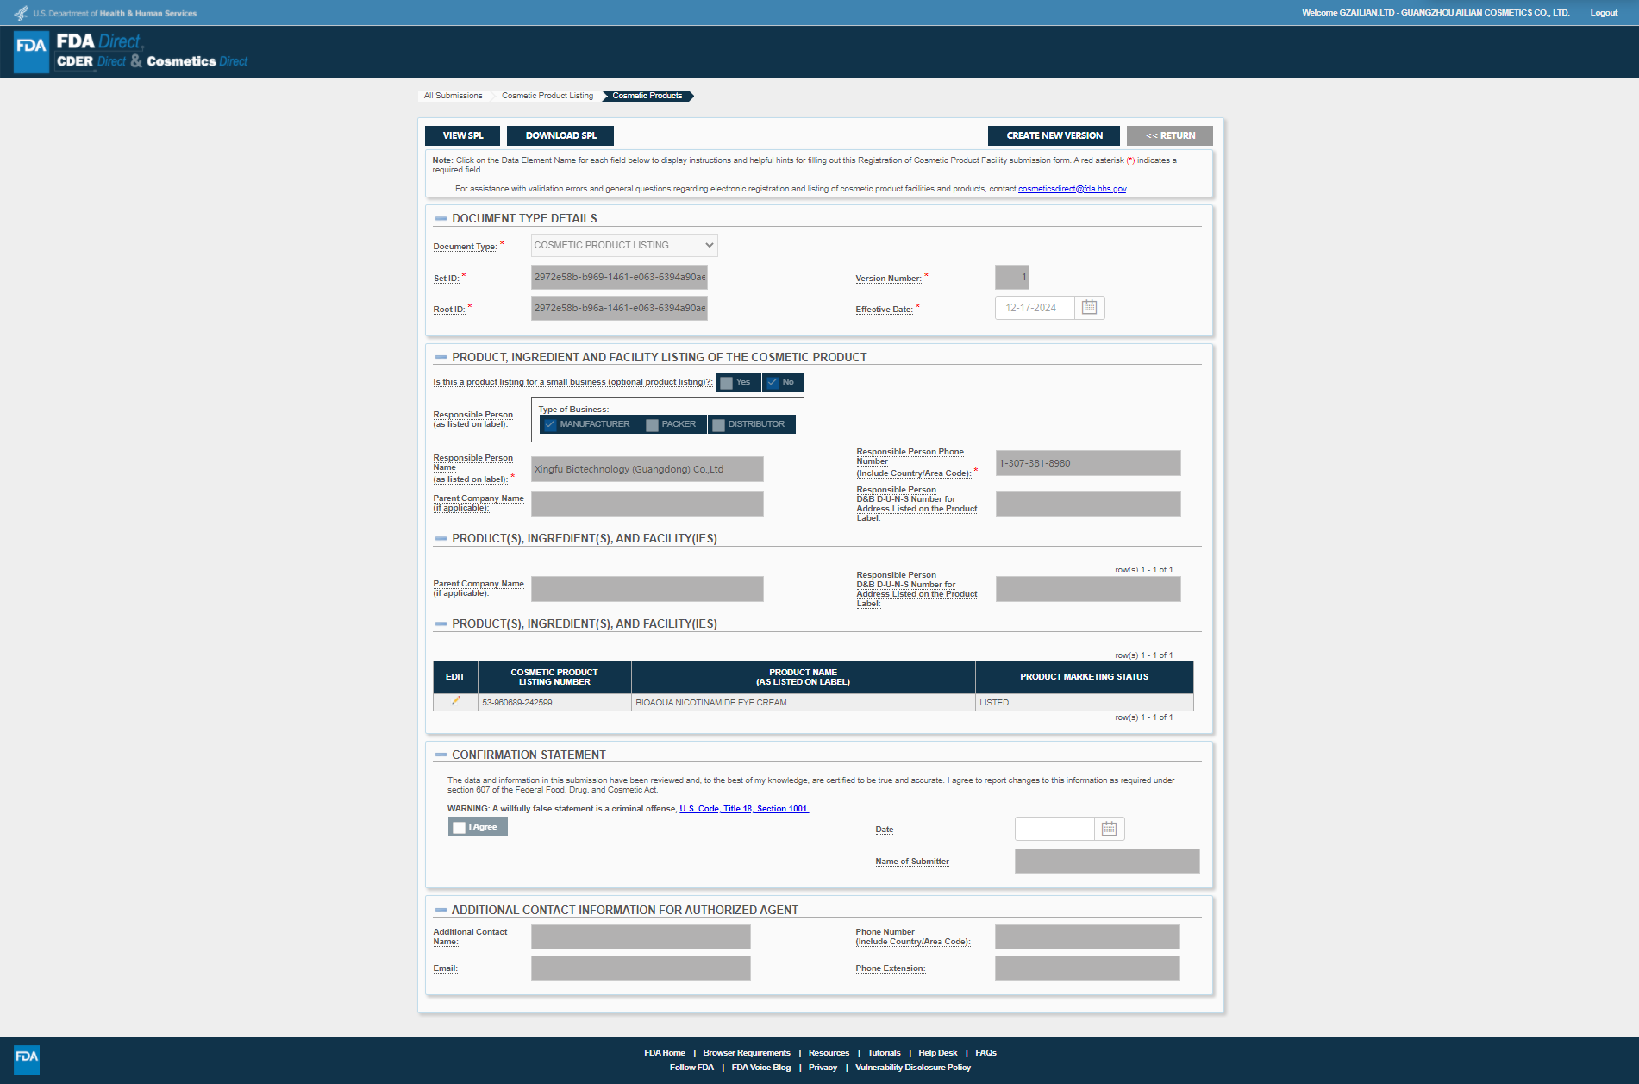
Task: Open Cosmetic Product Listing breadcrumb
Action: pos(547,96)
